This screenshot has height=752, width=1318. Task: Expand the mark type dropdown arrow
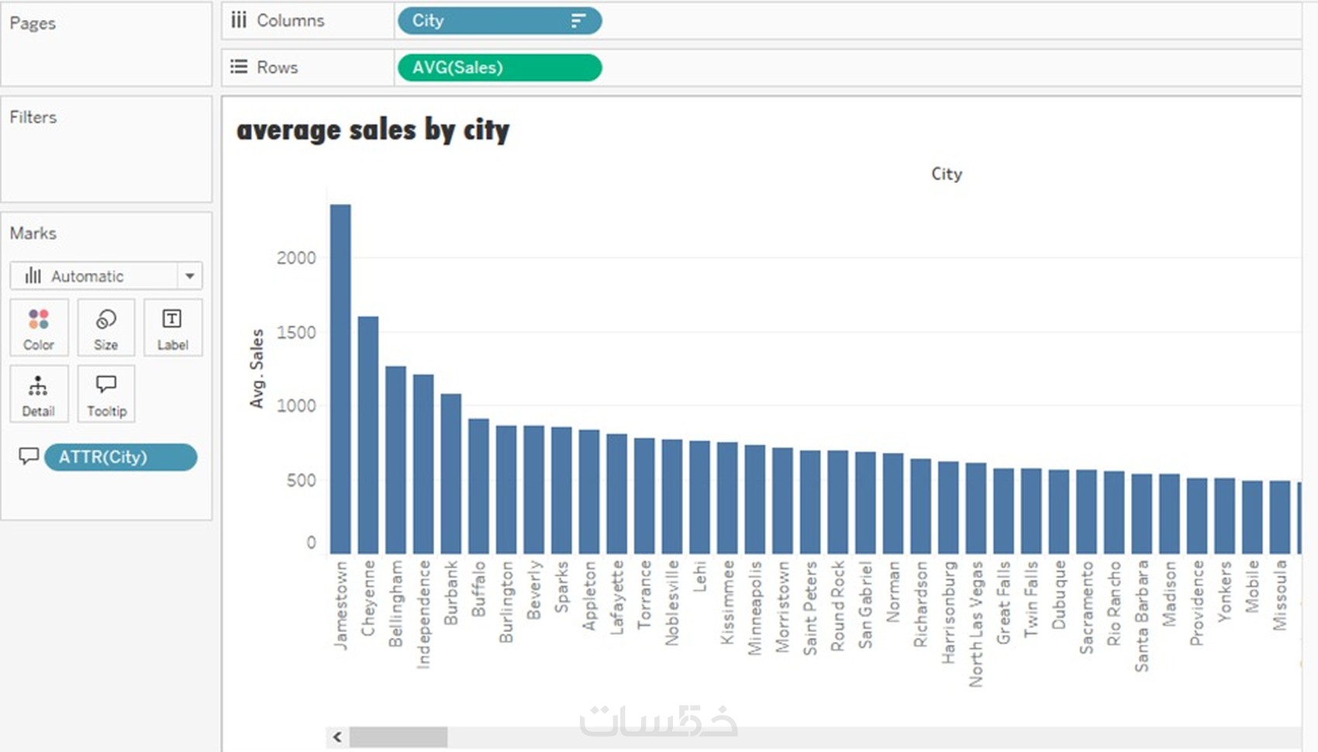[190, 276]
